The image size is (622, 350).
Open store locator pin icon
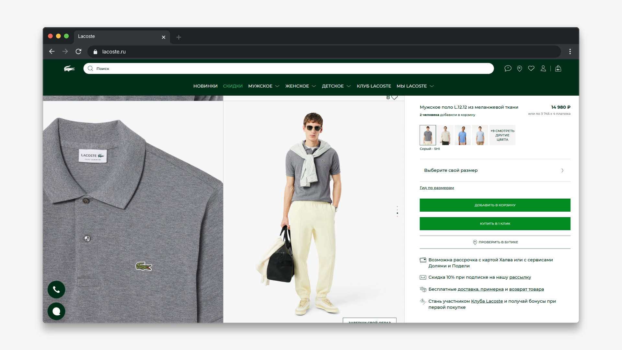(x=519, y=68)
